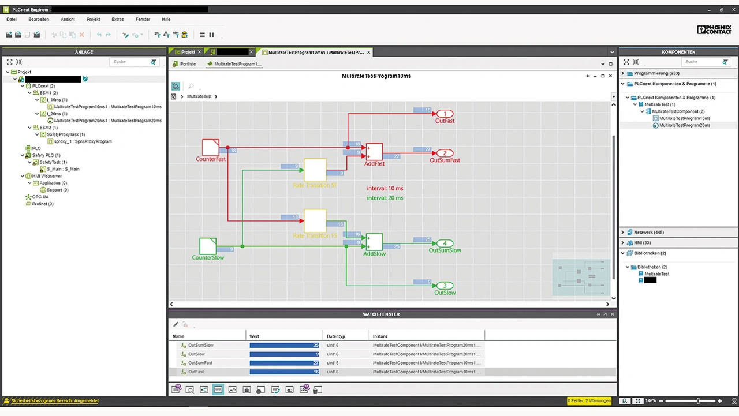
Task: Switch to the Portliste tab
Action: click(x=188, y=64)
